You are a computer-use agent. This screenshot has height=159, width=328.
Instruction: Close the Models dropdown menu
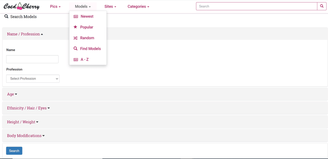click(83, 6)
